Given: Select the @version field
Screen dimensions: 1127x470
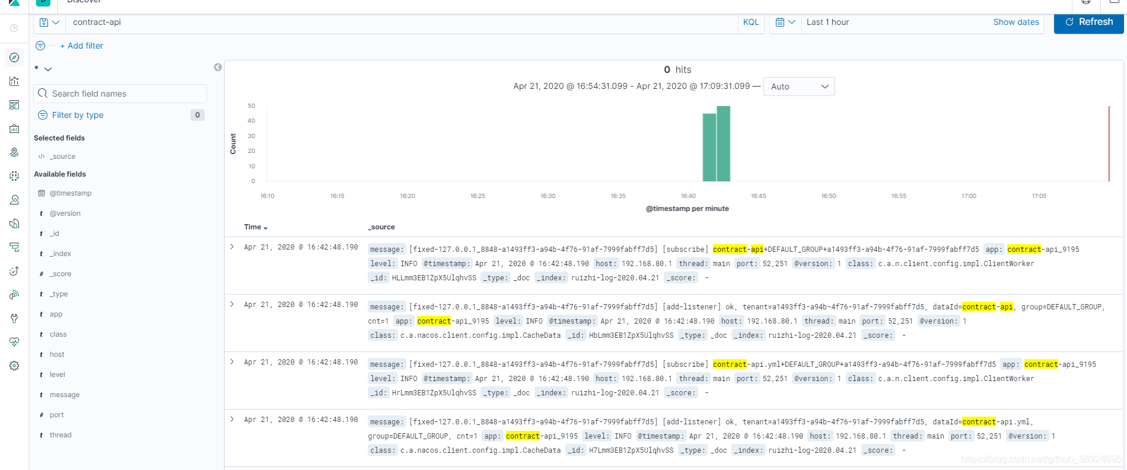Looking at the screenshot, I should [65, 213].
